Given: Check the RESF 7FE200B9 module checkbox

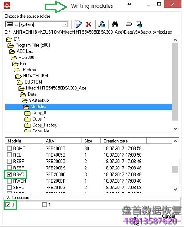Looking at the screenshot, I should [10, 168].
